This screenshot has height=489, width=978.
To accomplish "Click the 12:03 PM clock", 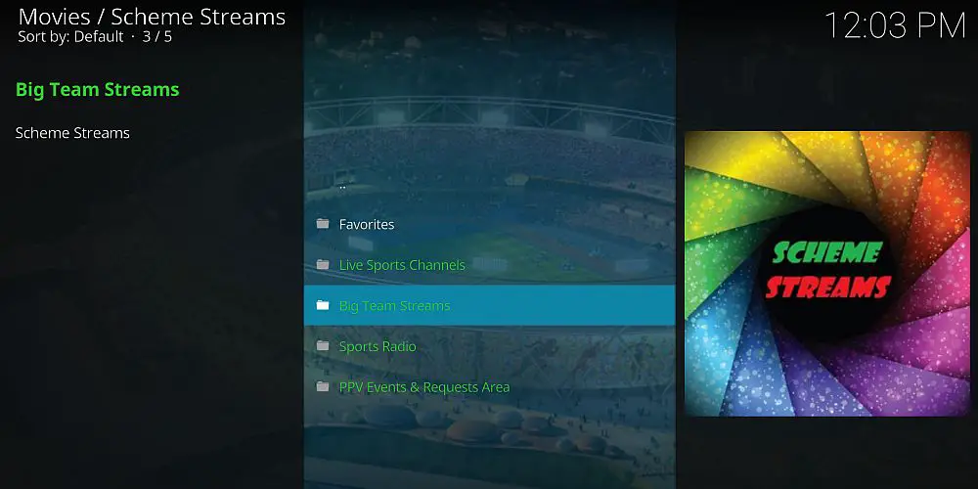I will pyautogui.click(x=895, y=26).
